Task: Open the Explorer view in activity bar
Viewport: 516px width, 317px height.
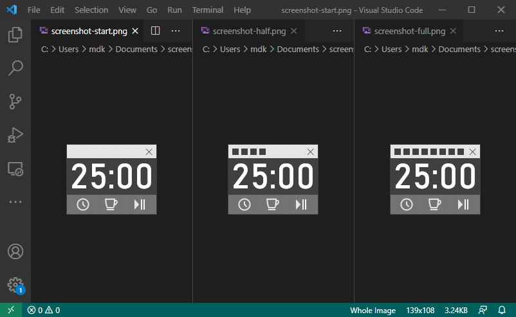Action: (x=15, y=35)
